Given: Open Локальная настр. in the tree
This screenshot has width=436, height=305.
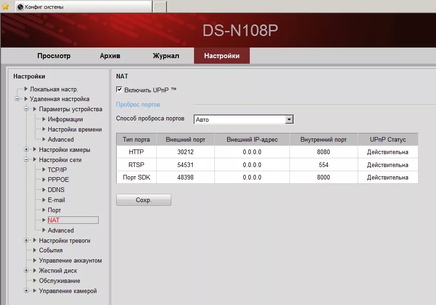Looking at the screenshot, I should [x=54, y=89].
